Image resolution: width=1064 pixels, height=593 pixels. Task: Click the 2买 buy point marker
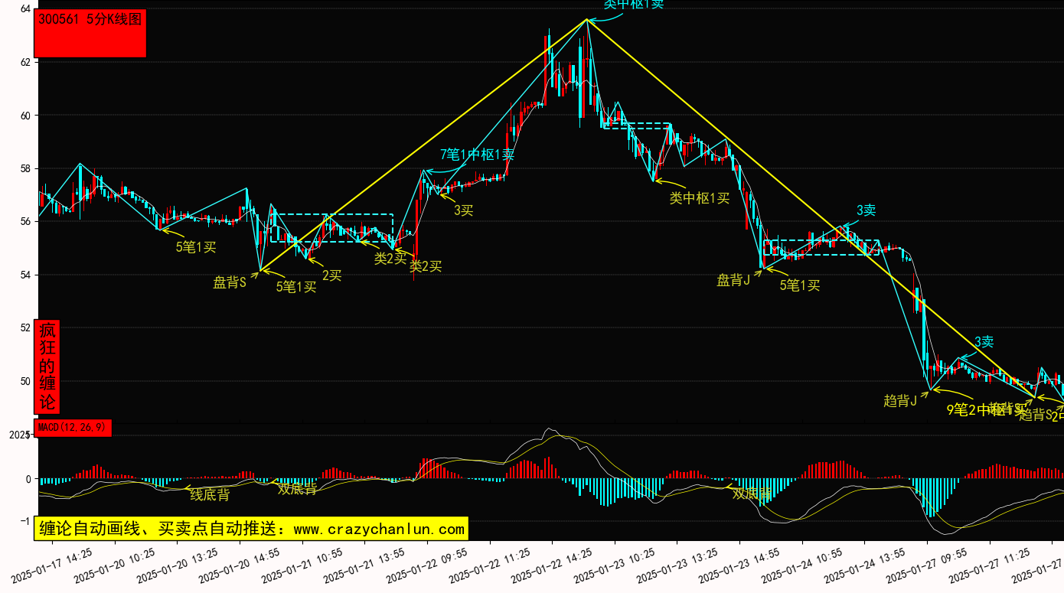[x=331, y=275]
